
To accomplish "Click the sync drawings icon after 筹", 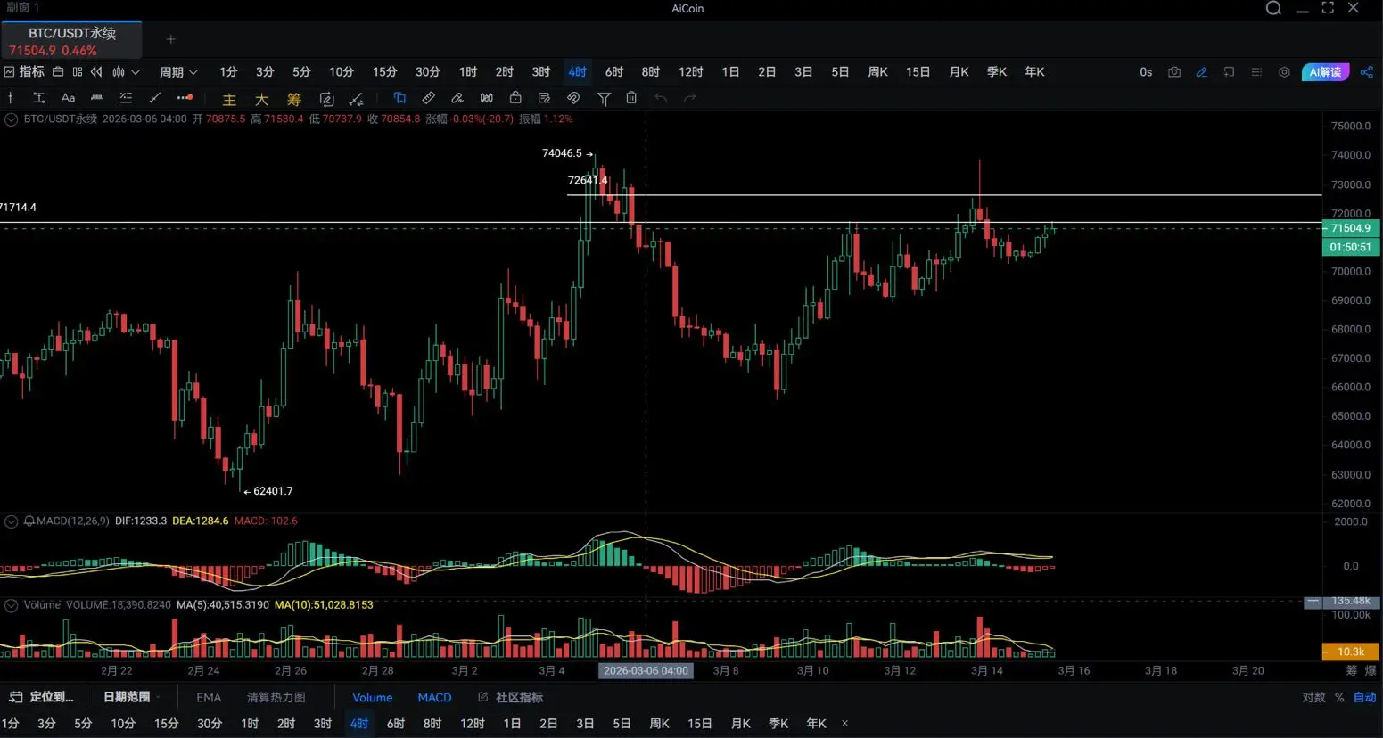I will click(x=326, y=99).
